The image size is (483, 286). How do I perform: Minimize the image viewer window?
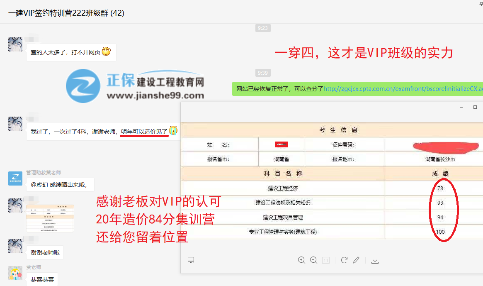461,107
